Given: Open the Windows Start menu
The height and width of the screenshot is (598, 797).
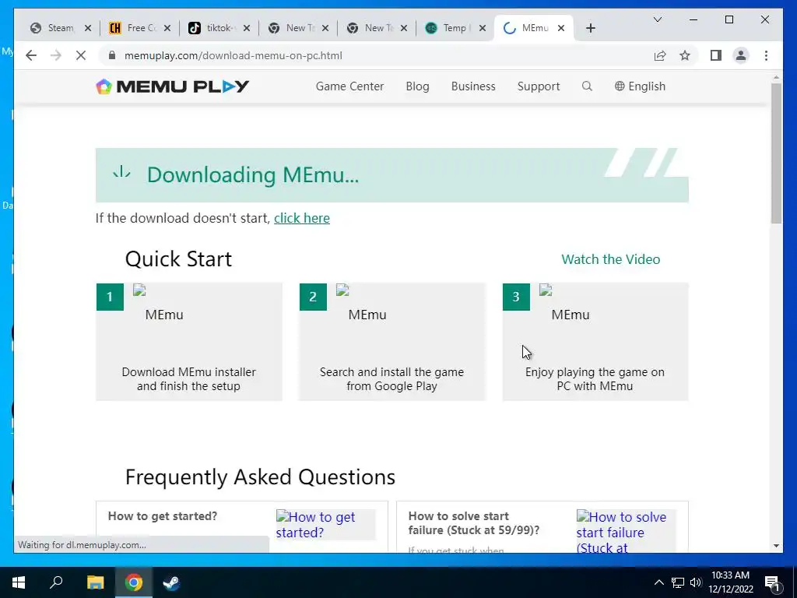Looking at the screenshot, I should (x=19, y=582).
